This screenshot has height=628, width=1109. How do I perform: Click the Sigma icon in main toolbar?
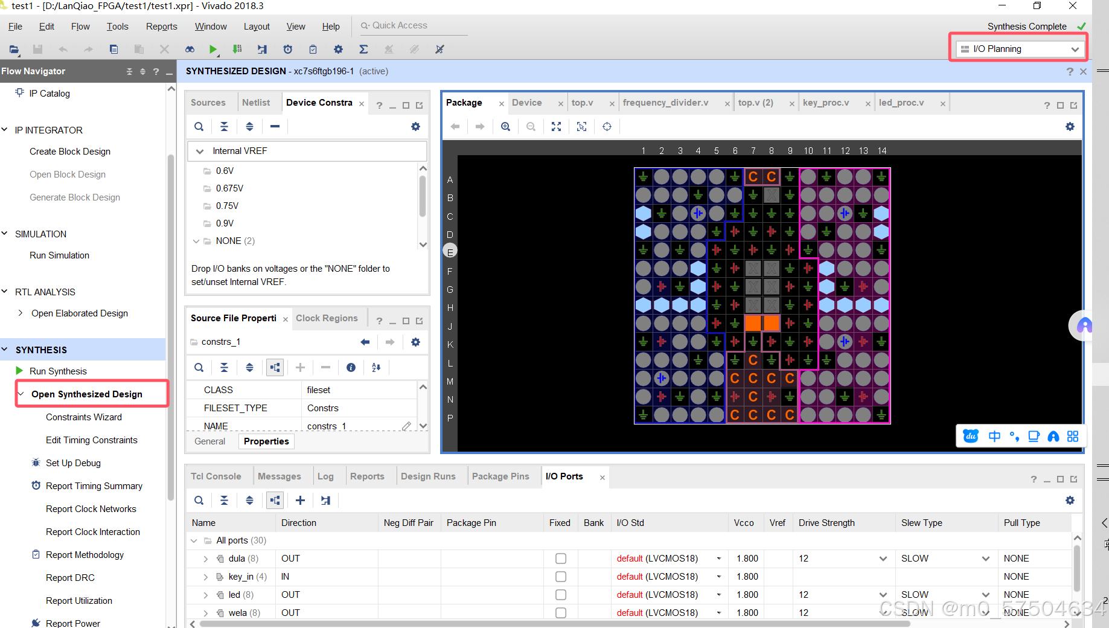coord(363,50)
